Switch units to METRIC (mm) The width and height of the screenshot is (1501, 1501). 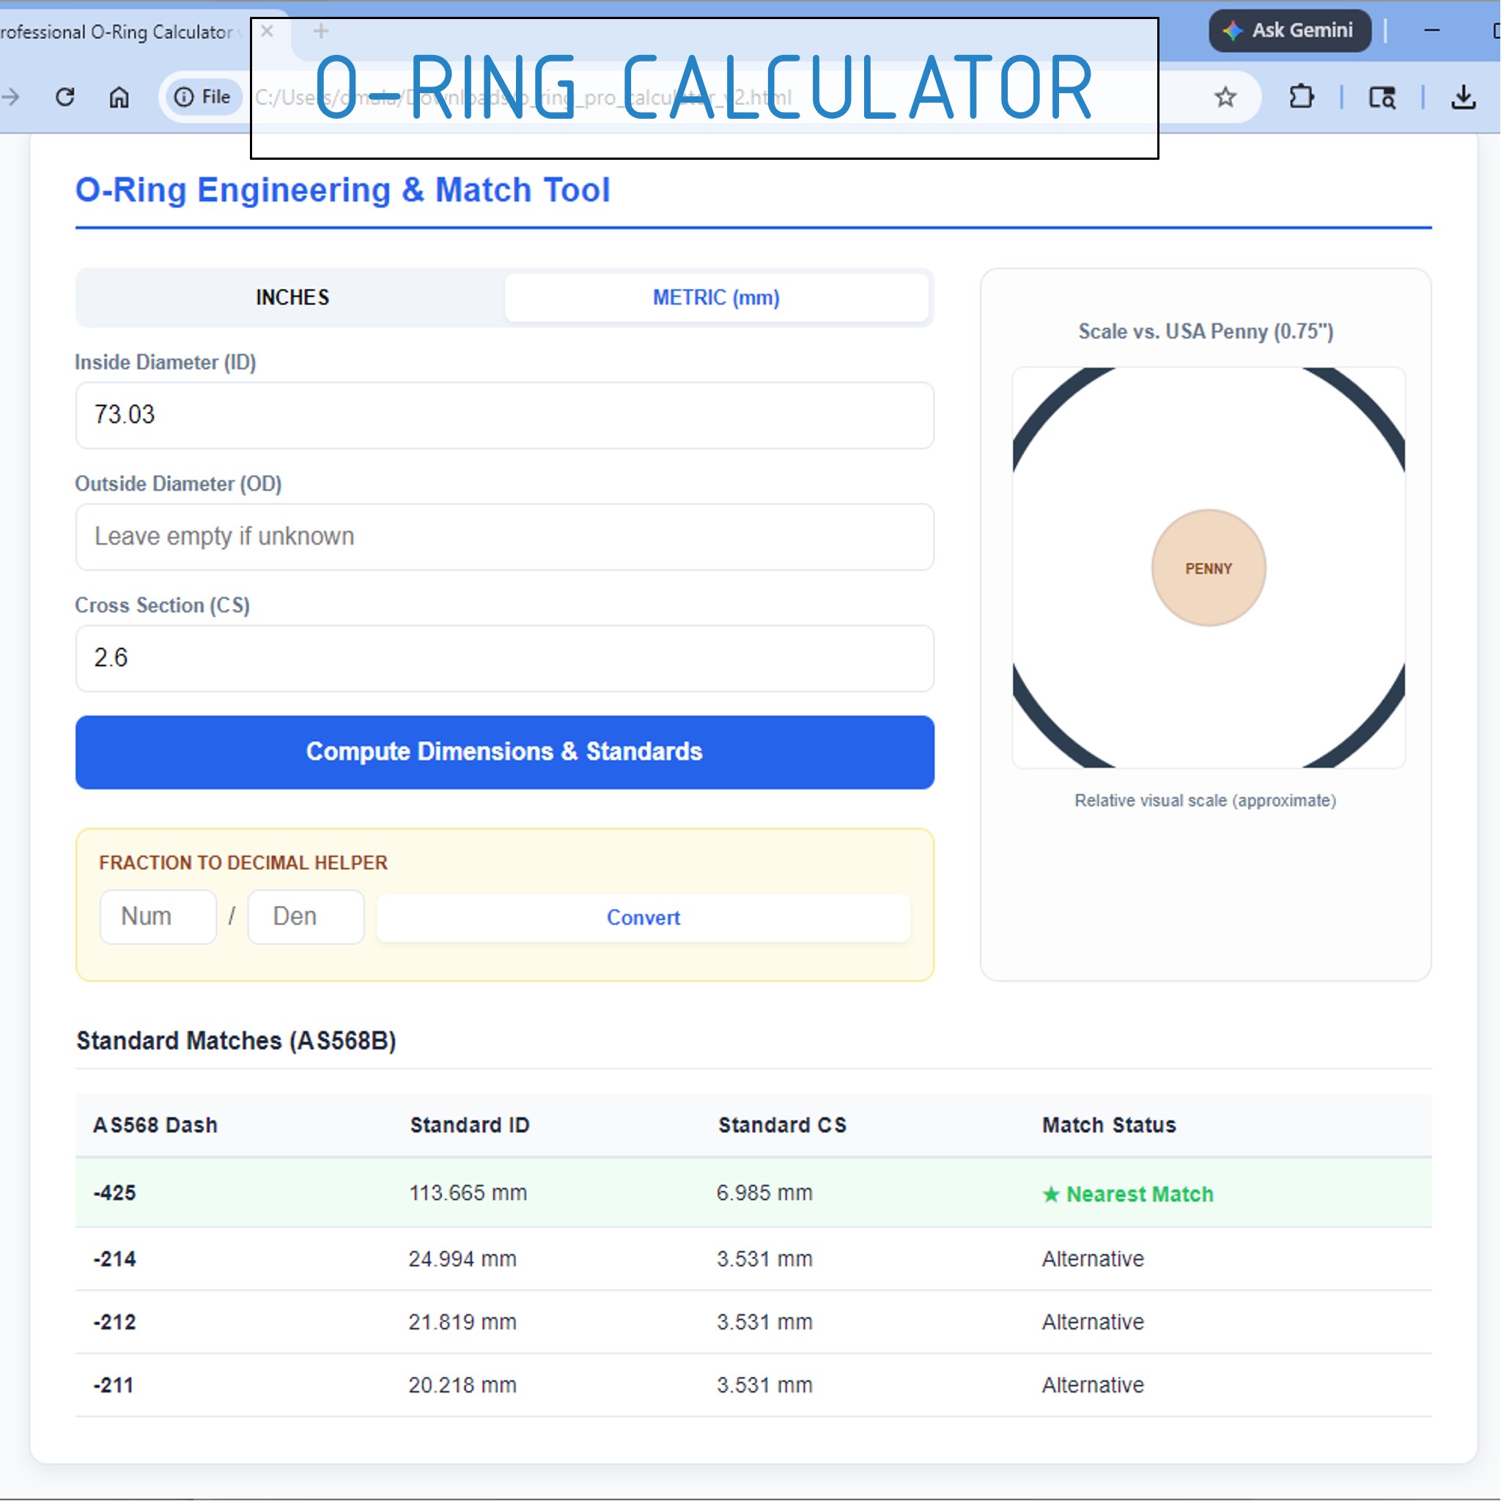[715, 298]
